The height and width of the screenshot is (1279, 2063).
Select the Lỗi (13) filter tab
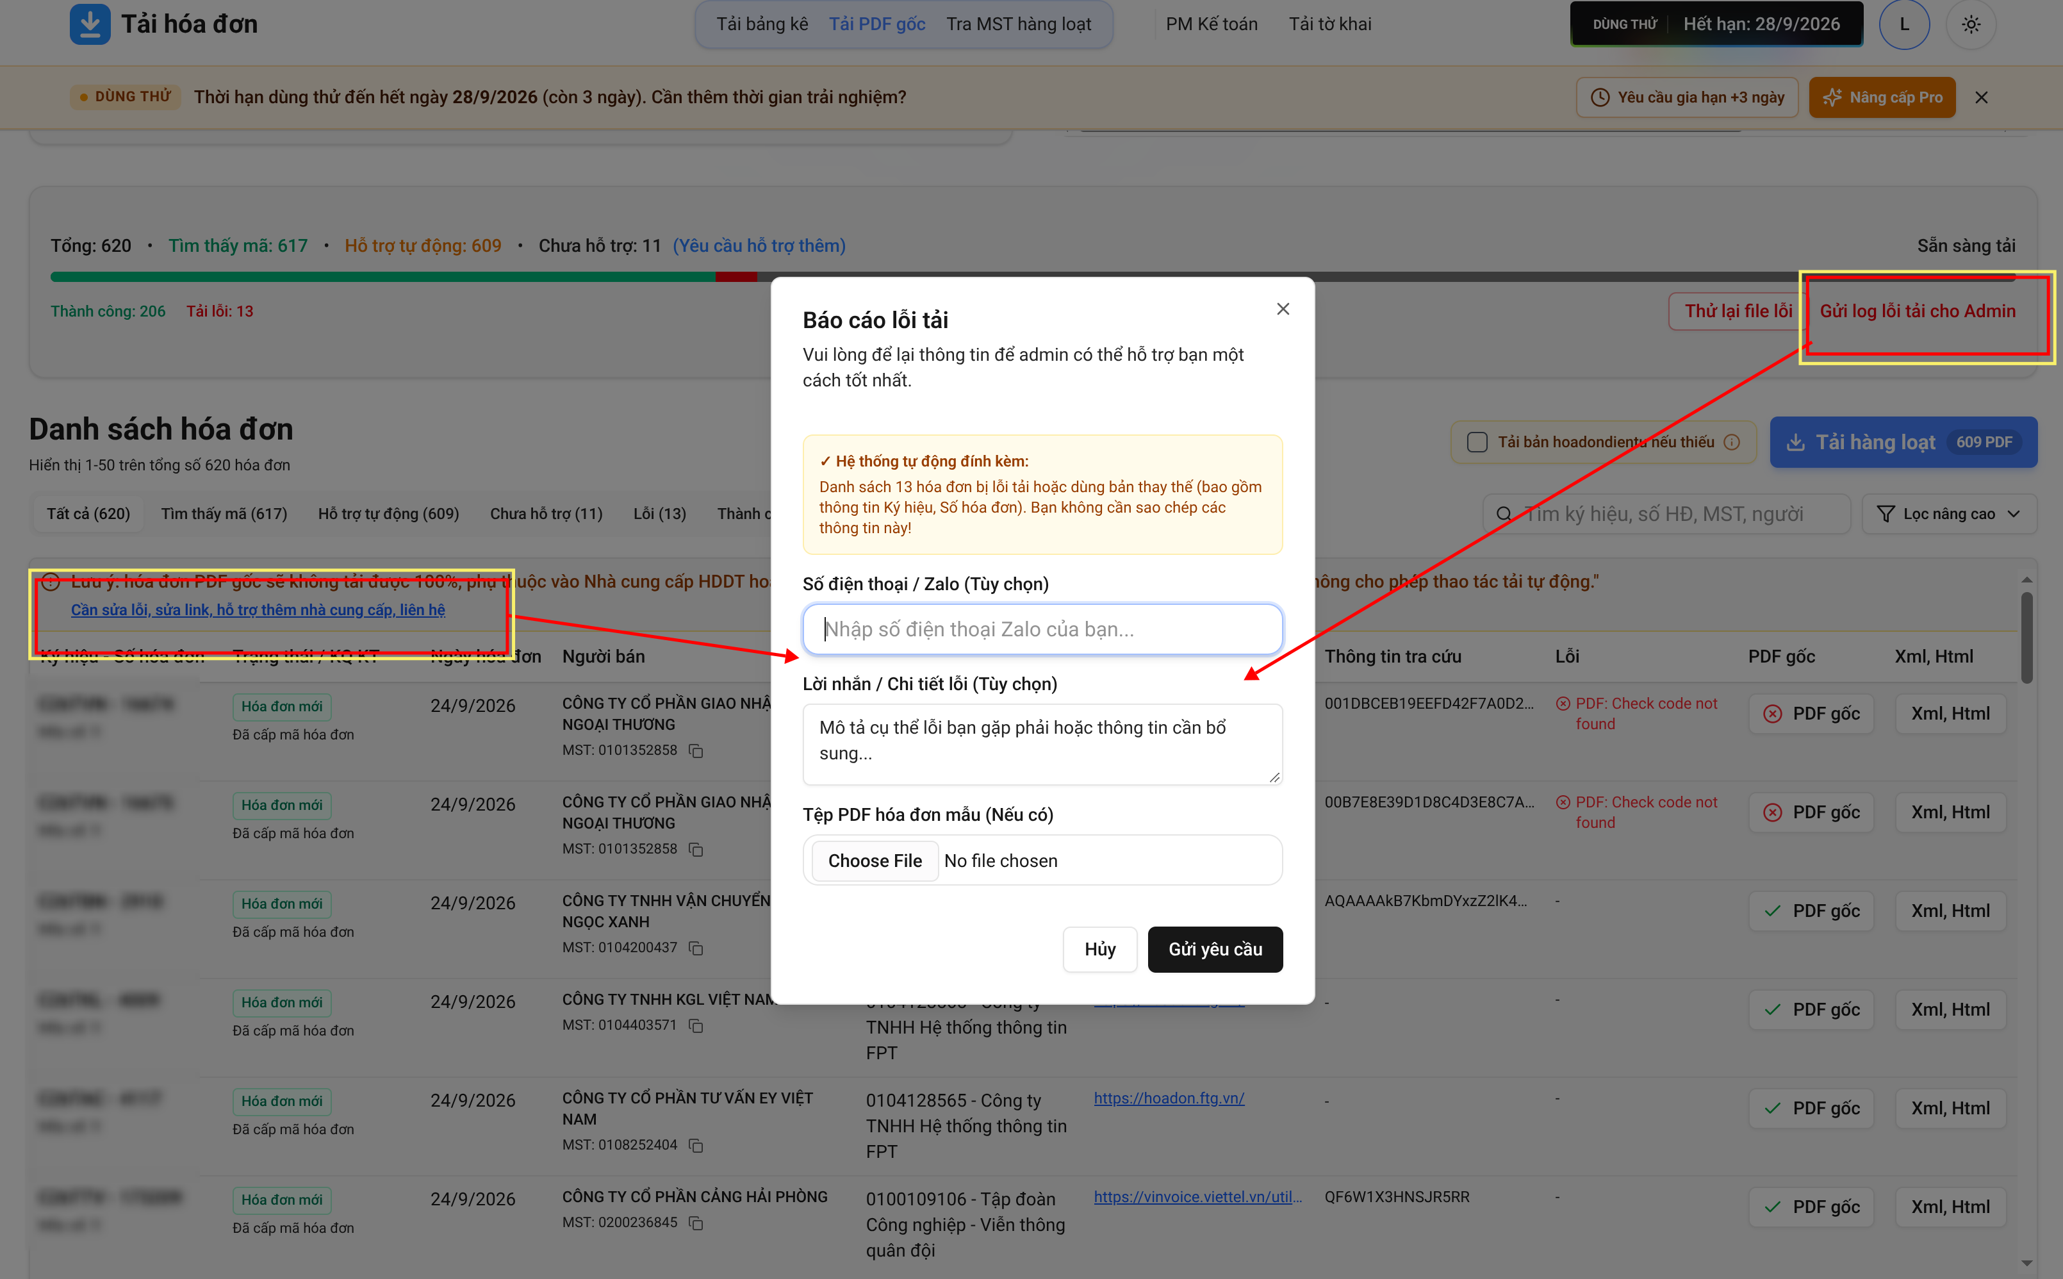point(659,513)
